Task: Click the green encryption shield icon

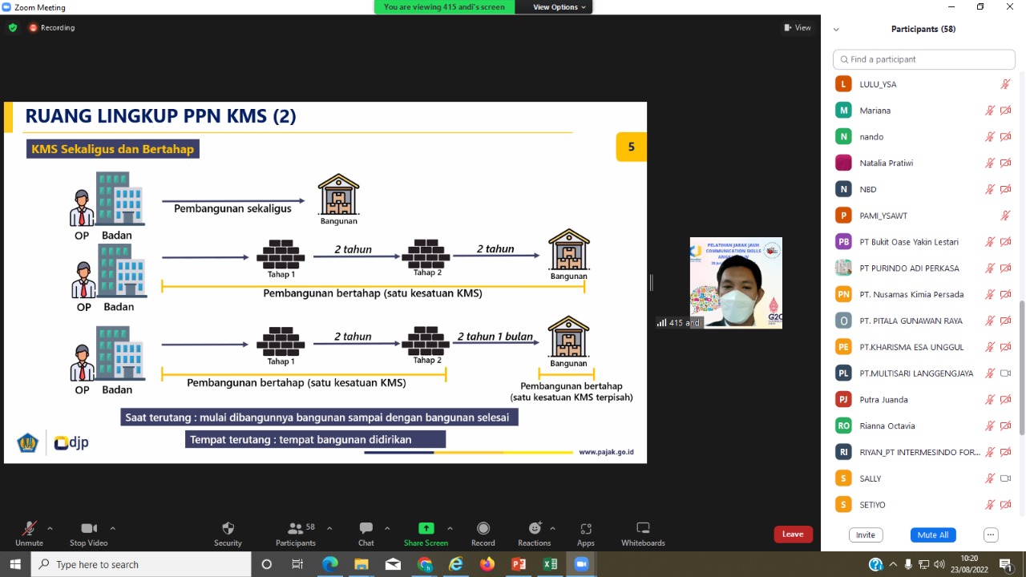Action: coord(12,27)
